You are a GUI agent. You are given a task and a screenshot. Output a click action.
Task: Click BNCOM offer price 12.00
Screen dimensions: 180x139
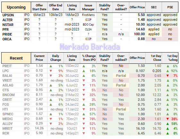[x=140, y=95]
